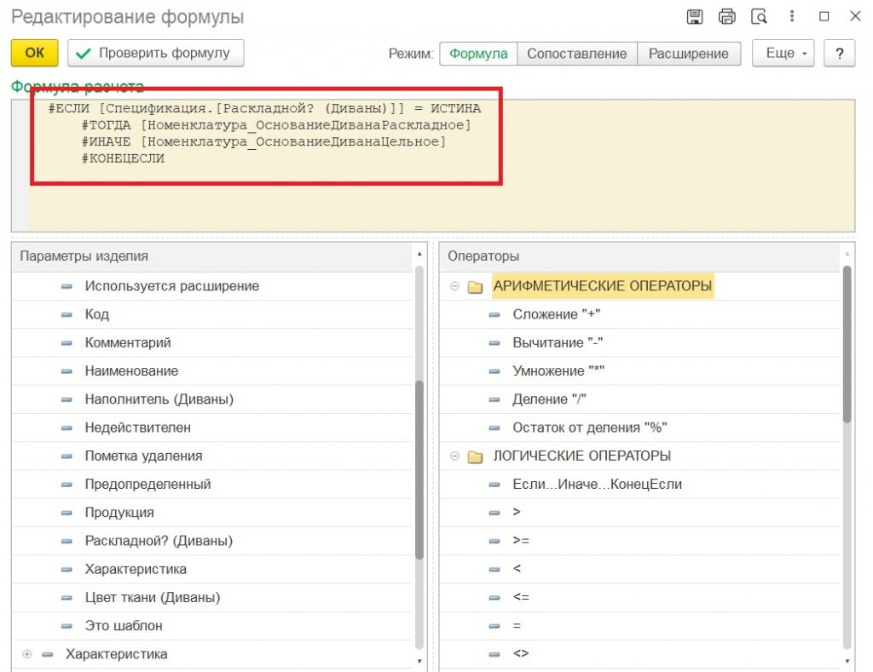
Task: Click Проверить формулу button
Action: click(x=156, y=53)
